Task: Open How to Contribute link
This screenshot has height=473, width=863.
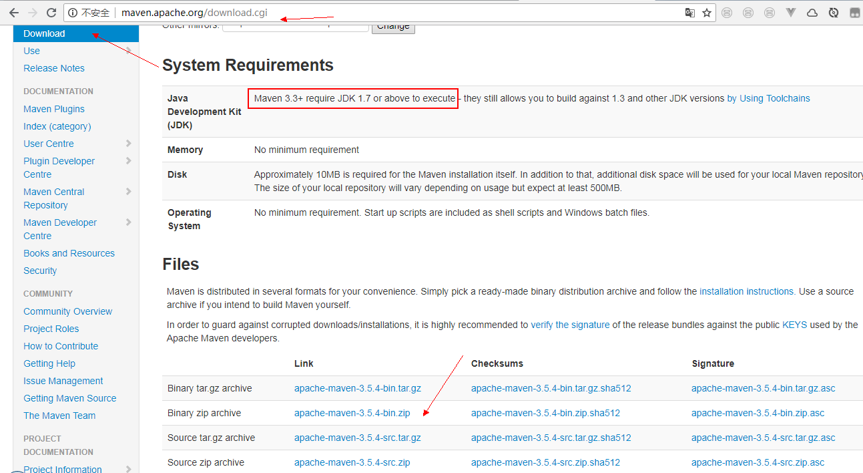Action: coord(61,346)
